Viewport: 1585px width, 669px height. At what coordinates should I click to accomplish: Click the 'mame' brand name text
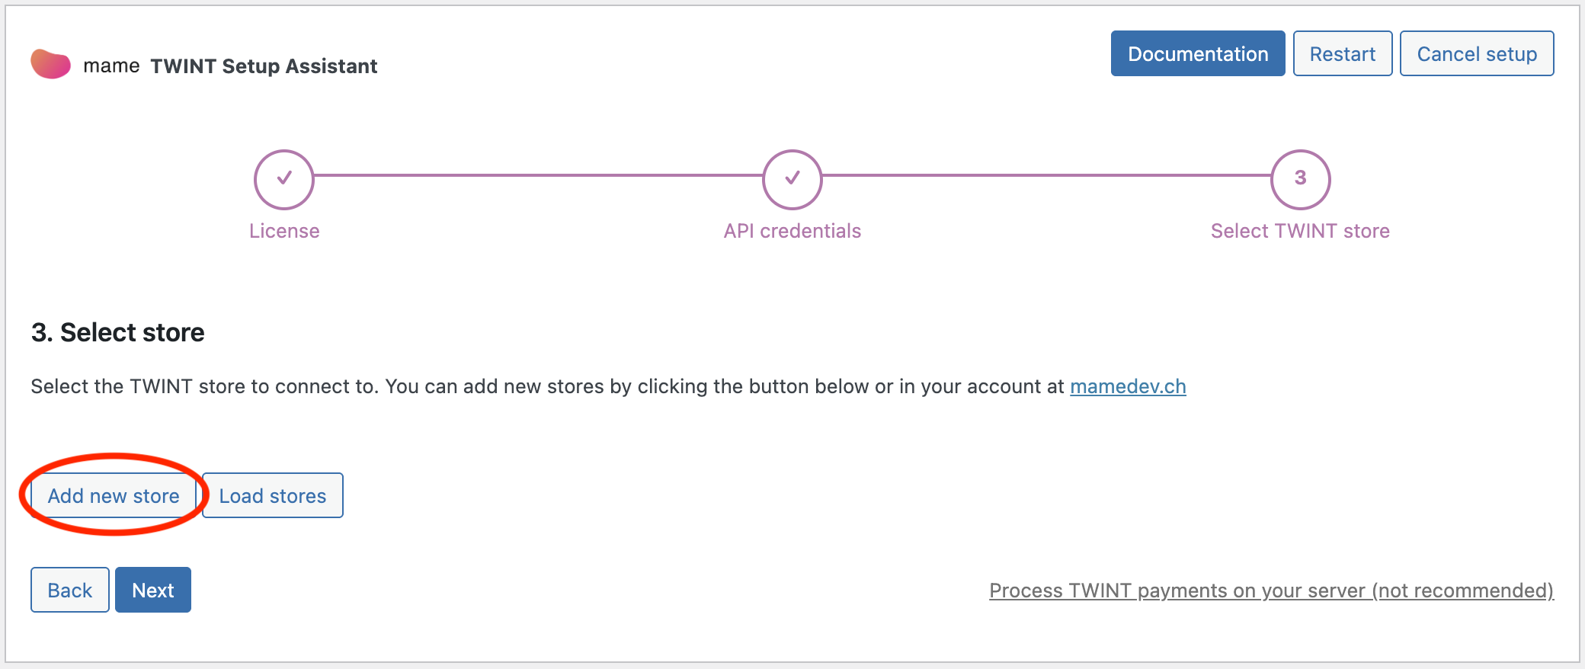point(111,66)
